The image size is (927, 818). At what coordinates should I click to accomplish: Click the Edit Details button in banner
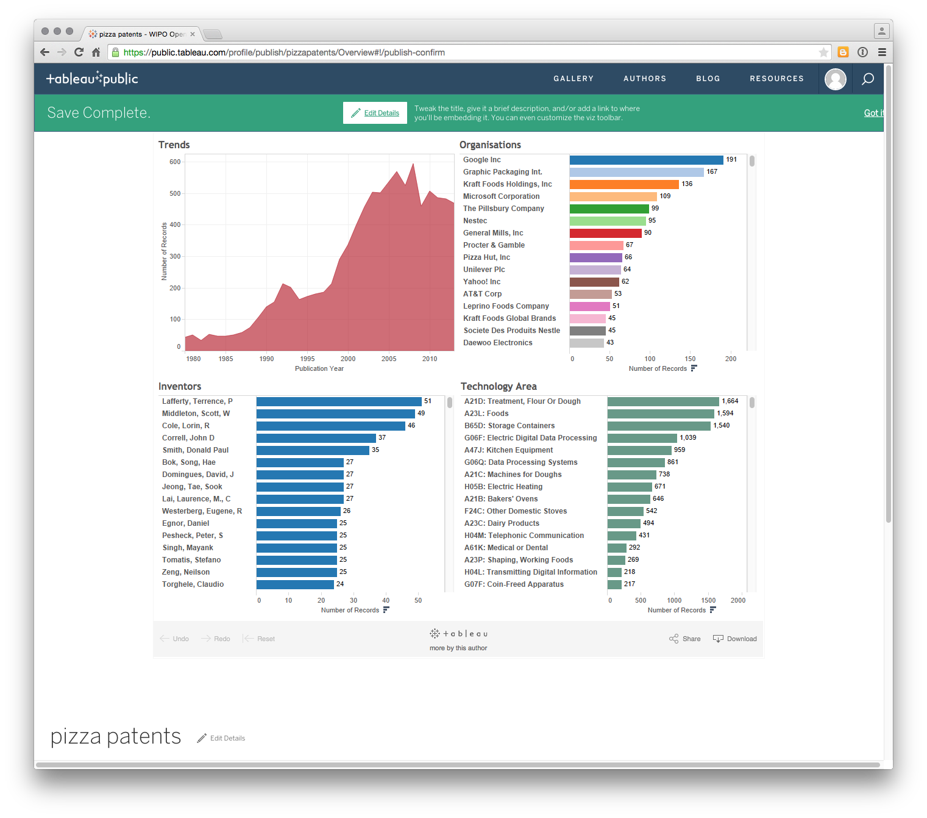point(375,113)
